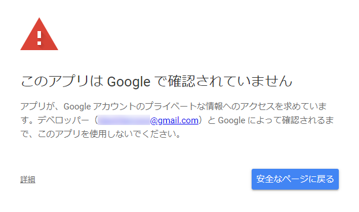Click the blurred developer email username
This screenshot has height=212, width=359.
point(124,120)
